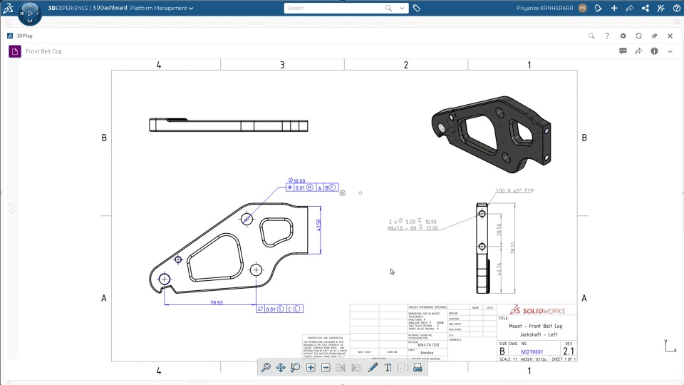This screenshot has height=385, width=684.
Task: Expand the Front Belt Cog header chevron
Action: click(x=670, y=51)
